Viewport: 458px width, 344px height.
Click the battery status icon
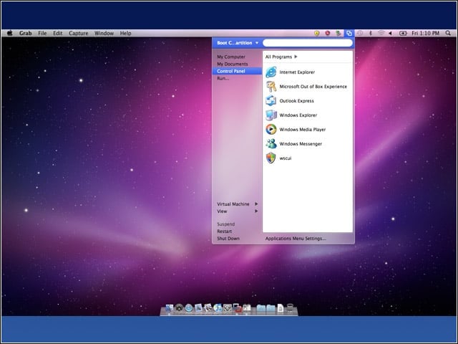tap(403, 34)
